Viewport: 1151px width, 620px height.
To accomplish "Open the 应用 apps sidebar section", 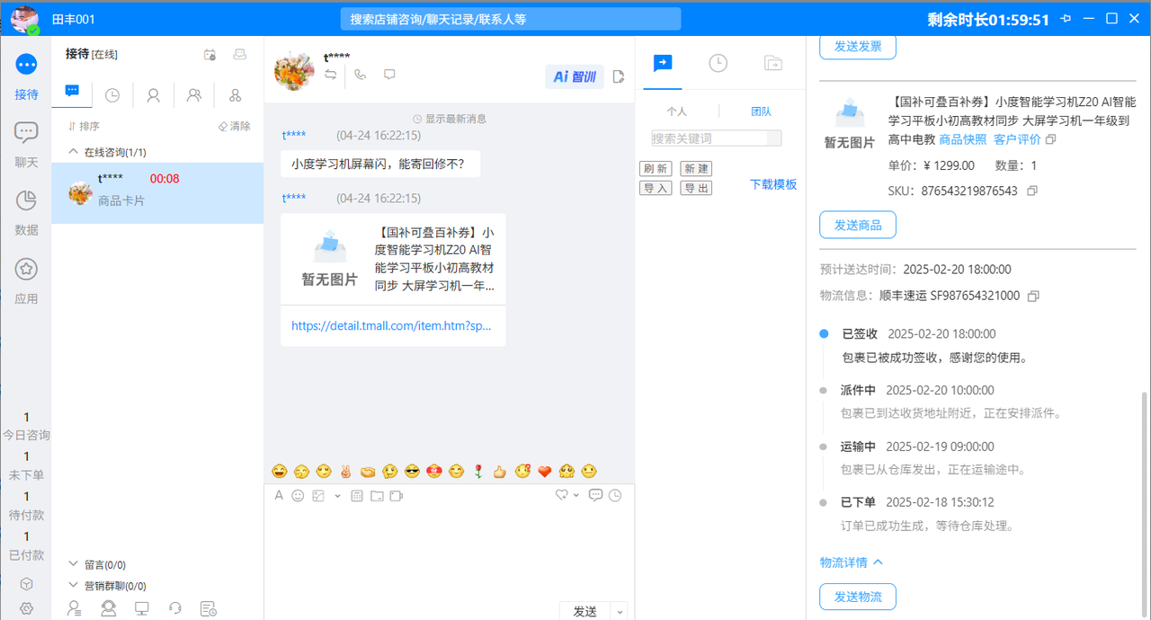I will coord(26,280).
